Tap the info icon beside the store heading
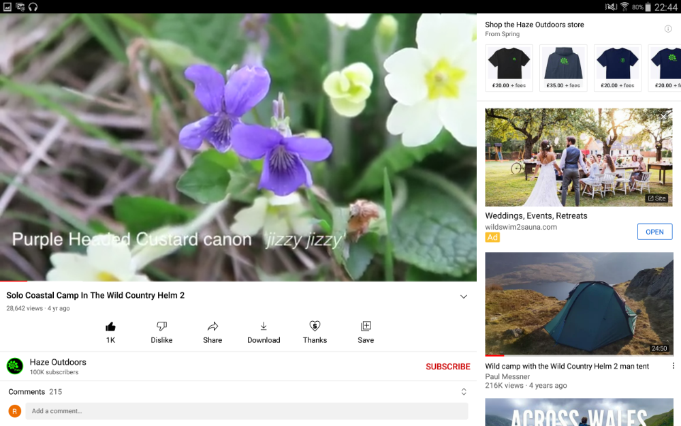681x426 pixels. click(668, 29)
